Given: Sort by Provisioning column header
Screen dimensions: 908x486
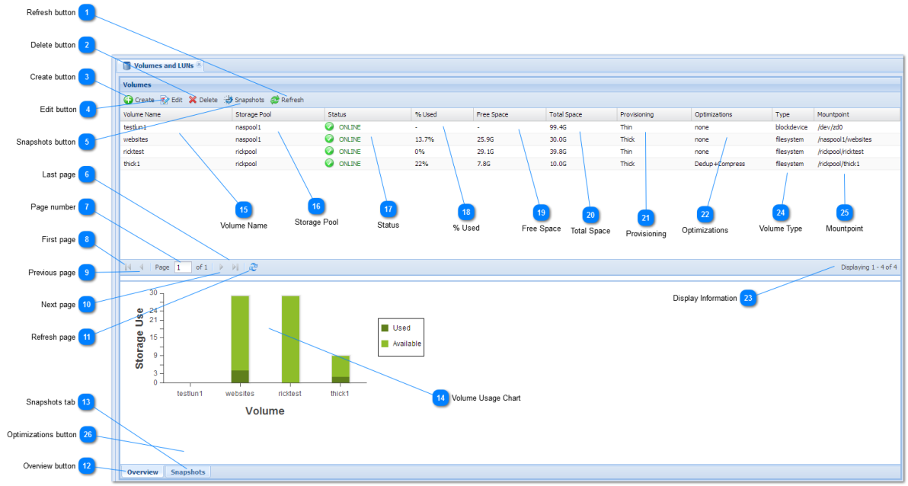Looking at the screenshot, I should point(654,115).
